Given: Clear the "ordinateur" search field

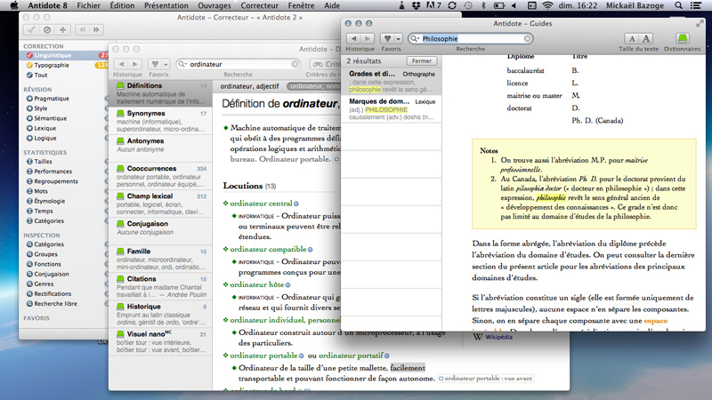Looking at the screenshot, I should pos(295,64).
